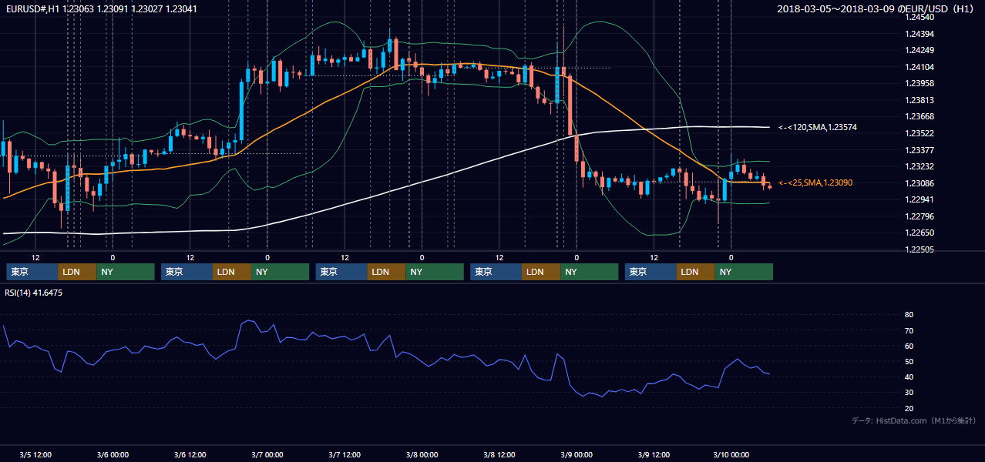Click the RSI 60 level label
985x462 pixels.
909,346
